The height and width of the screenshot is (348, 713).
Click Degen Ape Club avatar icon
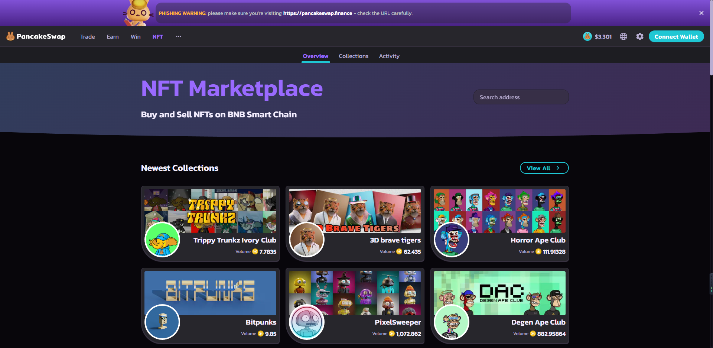451,322
